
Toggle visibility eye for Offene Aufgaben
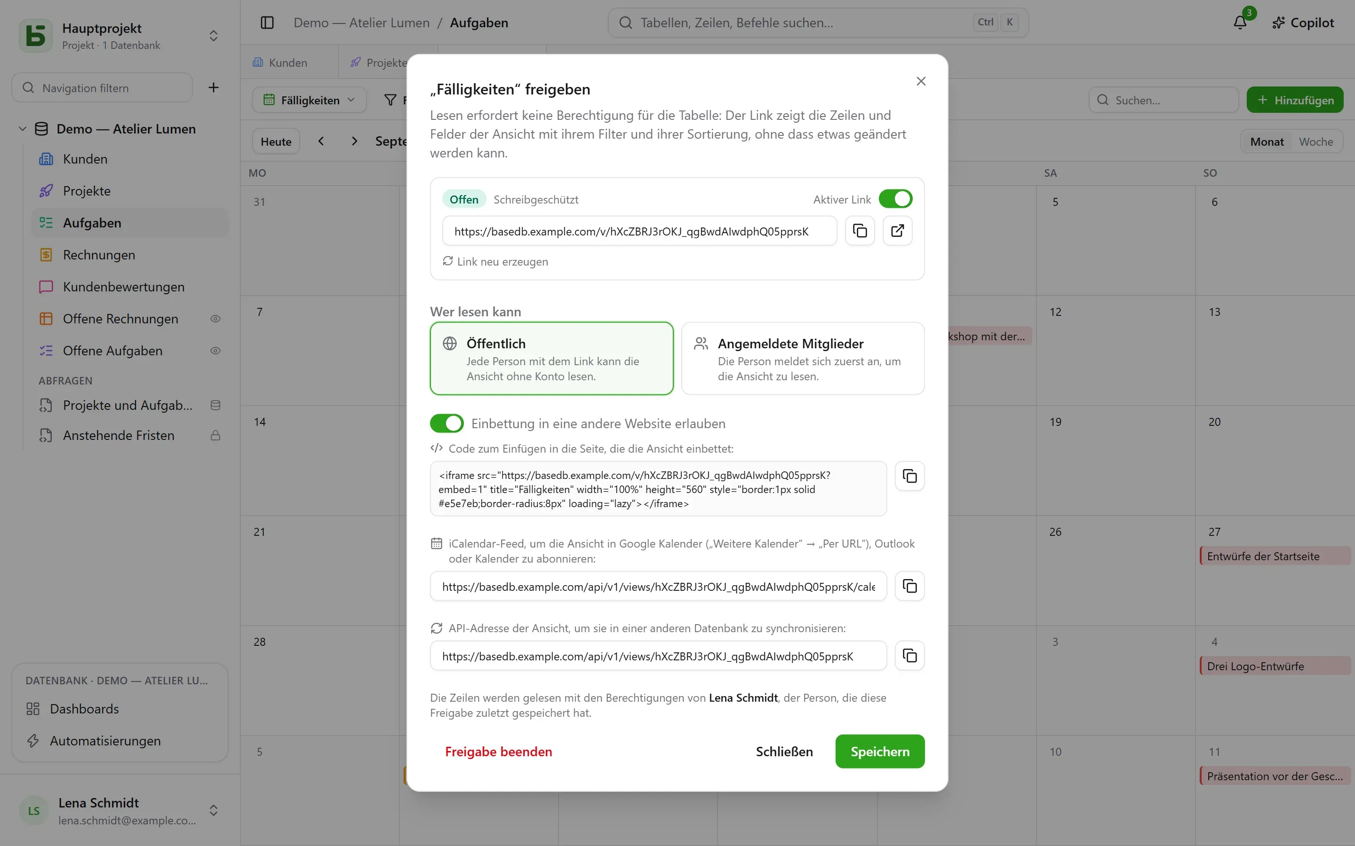click(215, 350)
